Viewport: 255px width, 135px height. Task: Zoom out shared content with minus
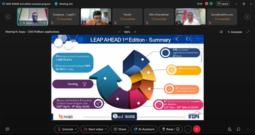click(x=119, y=32)
